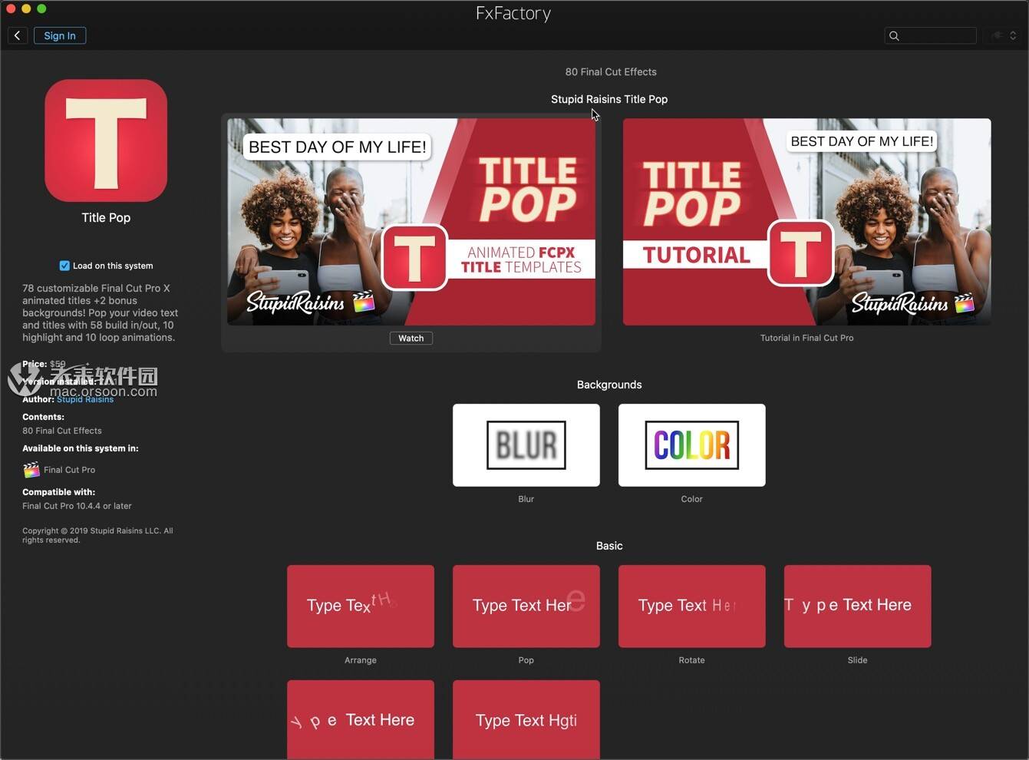
Task: Select the Color background preset
Action: coord(692,445)
